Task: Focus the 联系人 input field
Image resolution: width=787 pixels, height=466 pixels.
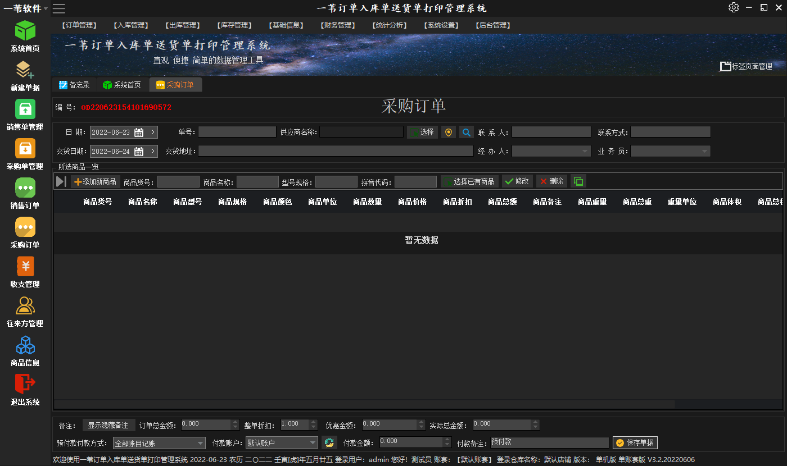Action: (551, 132)
